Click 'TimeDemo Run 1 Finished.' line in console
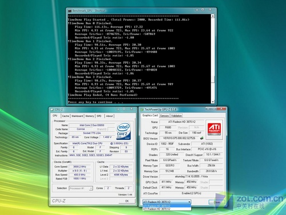Viewport: 286px width, 215px height. 90,41
